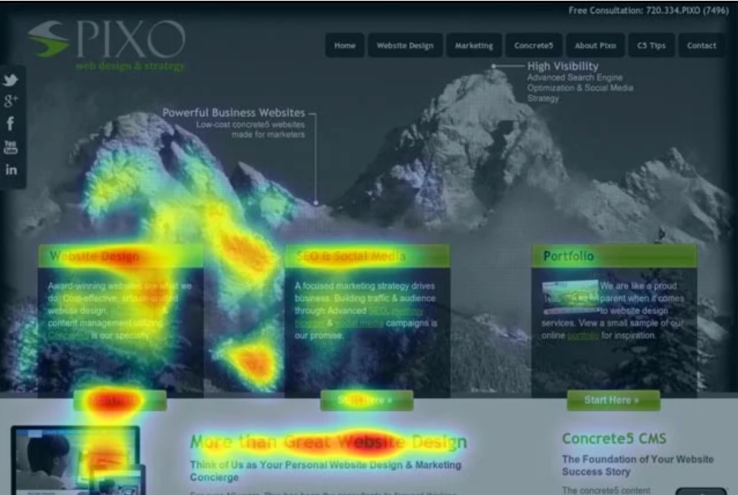Screen dimensions: 738x495
Task: Follow the portfolio link in Portfolio text
Action: [582, 336]
